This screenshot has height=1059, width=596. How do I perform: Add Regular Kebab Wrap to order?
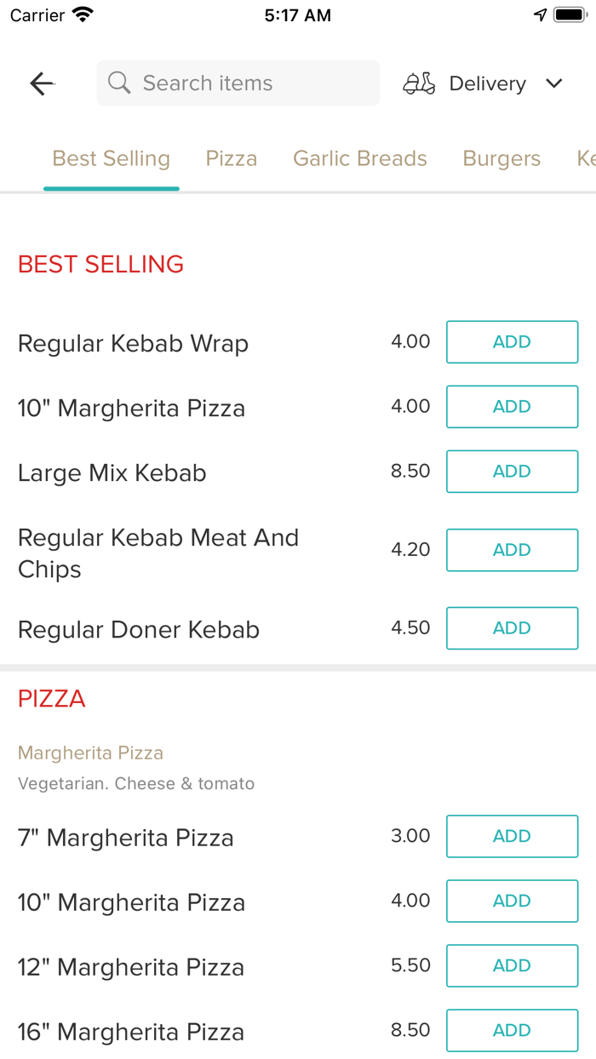[x=512, y=341]
